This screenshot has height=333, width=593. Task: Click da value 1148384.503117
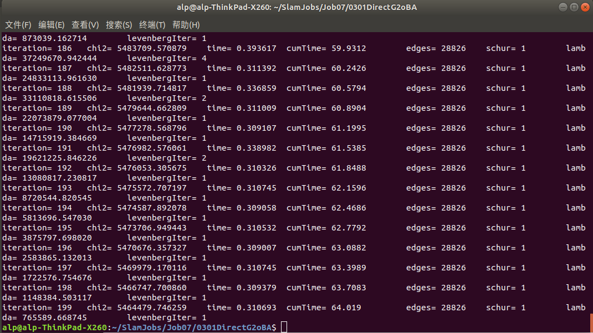(x=57, y=298)
